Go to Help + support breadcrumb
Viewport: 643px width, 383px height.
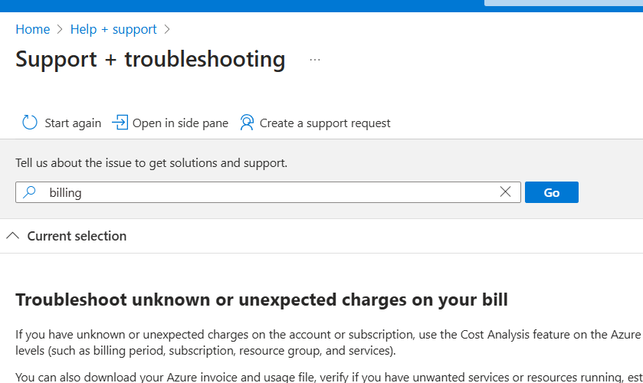tap(113, 30)
